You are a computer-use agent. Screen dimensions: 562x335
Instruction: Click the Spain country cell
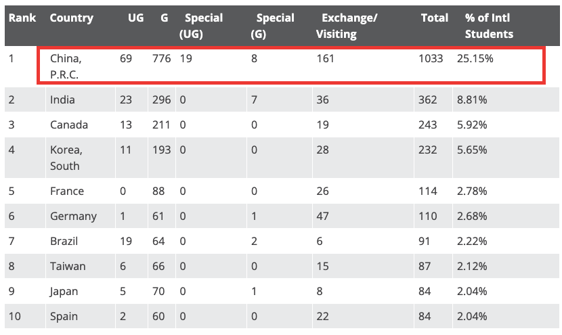[64, 316]
